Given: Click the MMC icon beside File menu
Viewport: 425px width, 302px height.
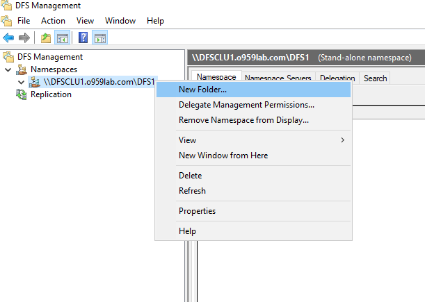Looking at the screenshot, I should (x=6, y=21).
